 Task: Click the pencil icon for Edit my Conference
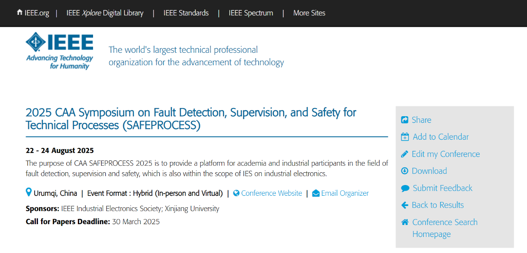click(404, 154)
